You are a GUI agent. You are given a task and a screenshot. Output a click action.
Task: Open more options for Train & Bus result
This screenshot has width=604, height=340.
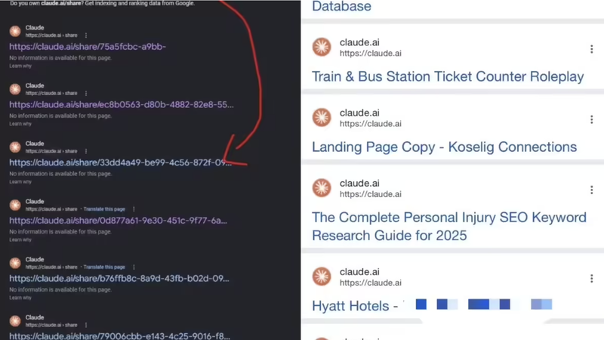point(592,49)
